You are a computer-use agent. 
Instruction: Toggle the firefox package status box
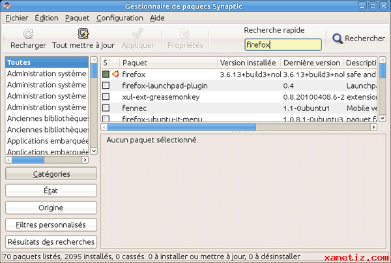(106, 74)
